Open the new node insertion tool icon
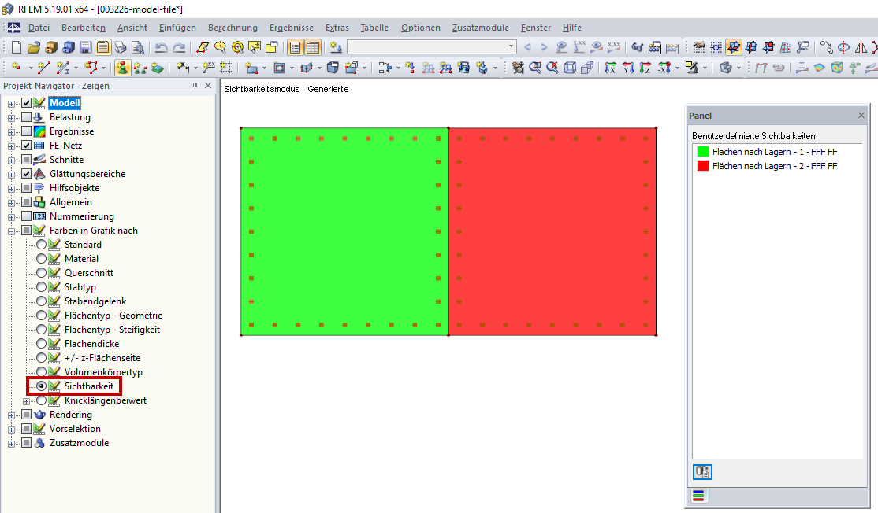Viewport: 878px width, 513px height. coord(16,67)
